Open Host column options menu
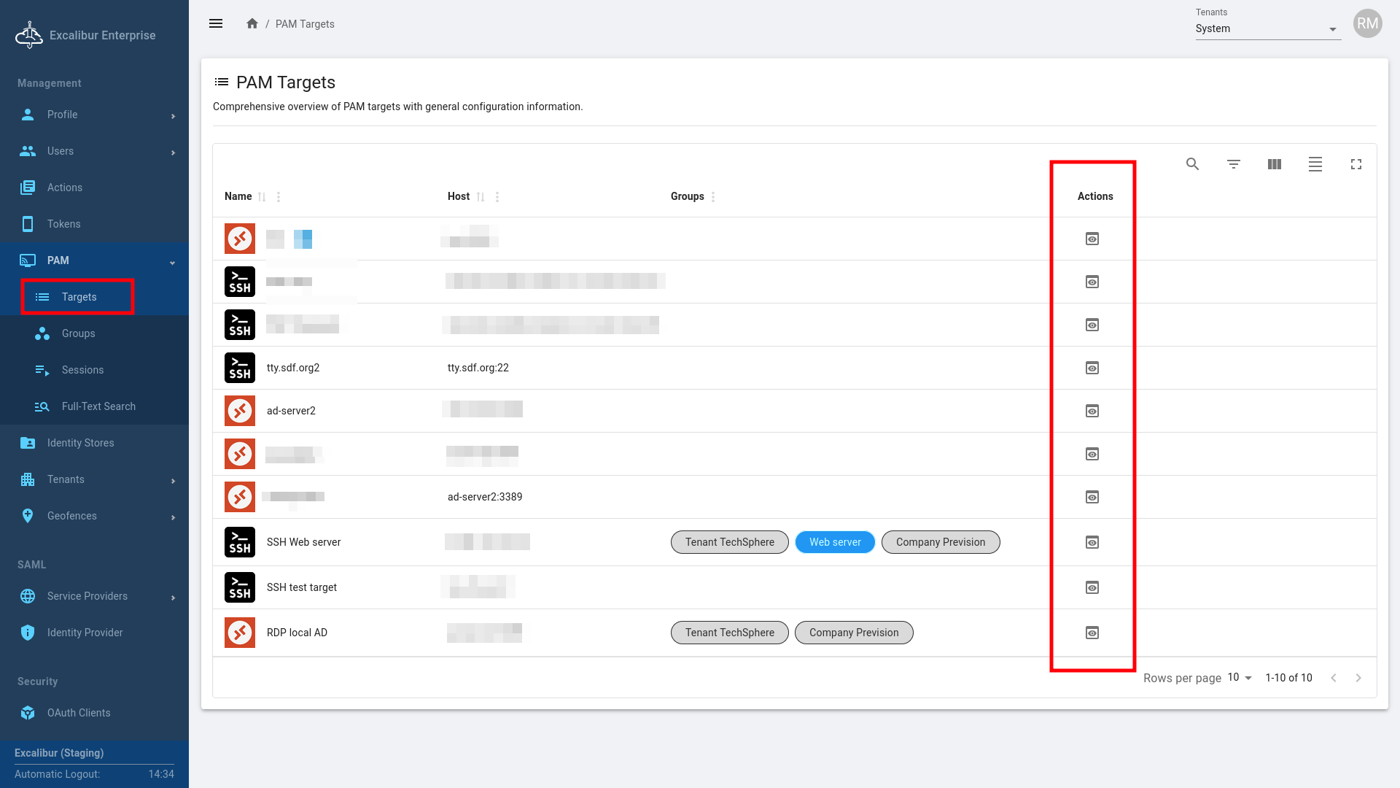1400x788 pixels. point(497,197)
